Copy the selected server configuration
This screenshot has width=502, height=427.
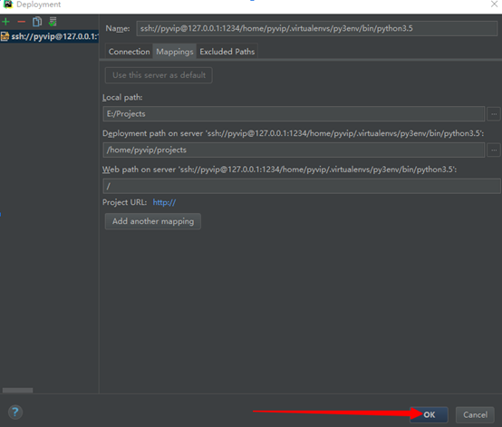click(37, 22)
